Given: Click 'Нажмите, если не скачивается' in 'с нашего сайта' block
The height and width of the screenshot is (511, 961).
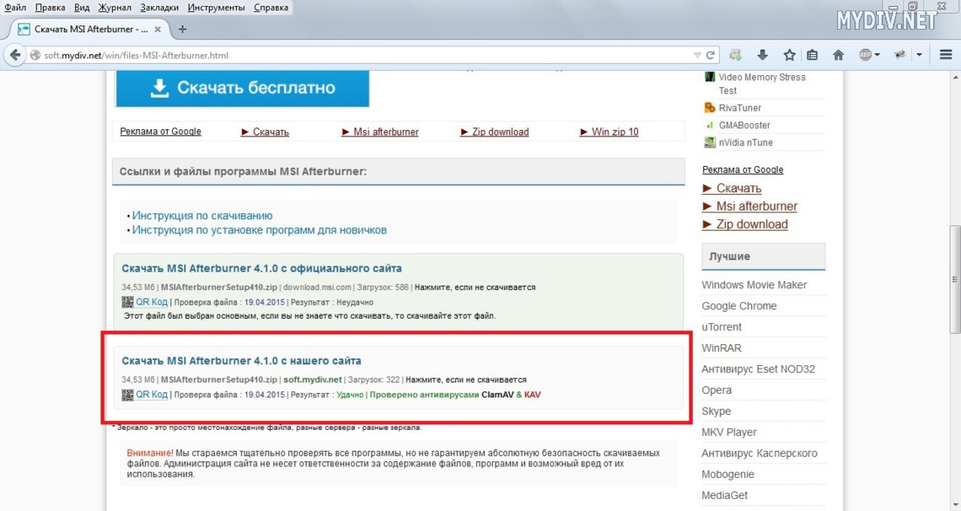Looking at the screenshot, I should point(466,379).
